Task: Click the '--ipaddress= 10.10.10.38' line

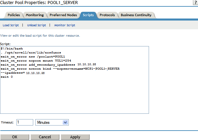Action: coord(22,73)
